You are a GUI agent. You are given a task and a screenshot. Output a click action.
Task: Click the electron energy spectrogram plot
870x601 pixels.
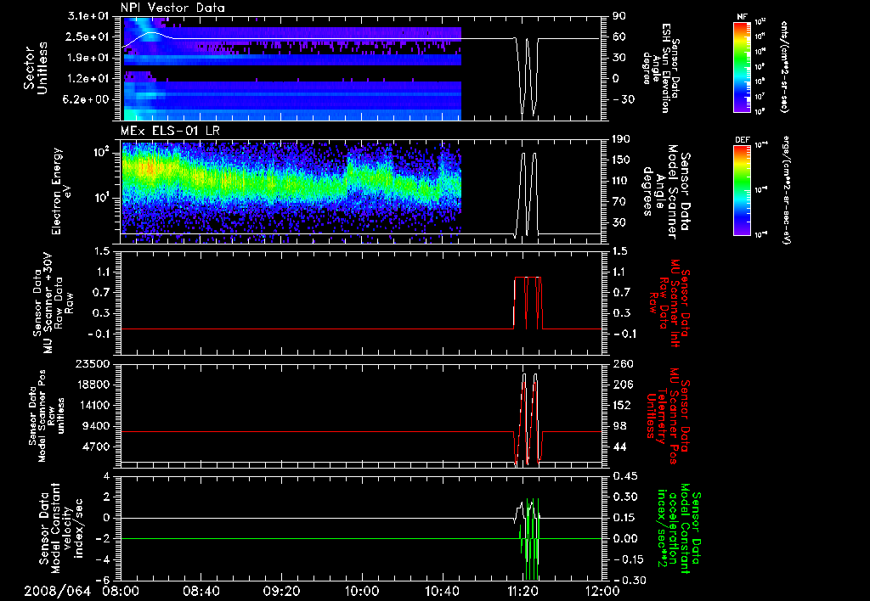coord(291,191)
